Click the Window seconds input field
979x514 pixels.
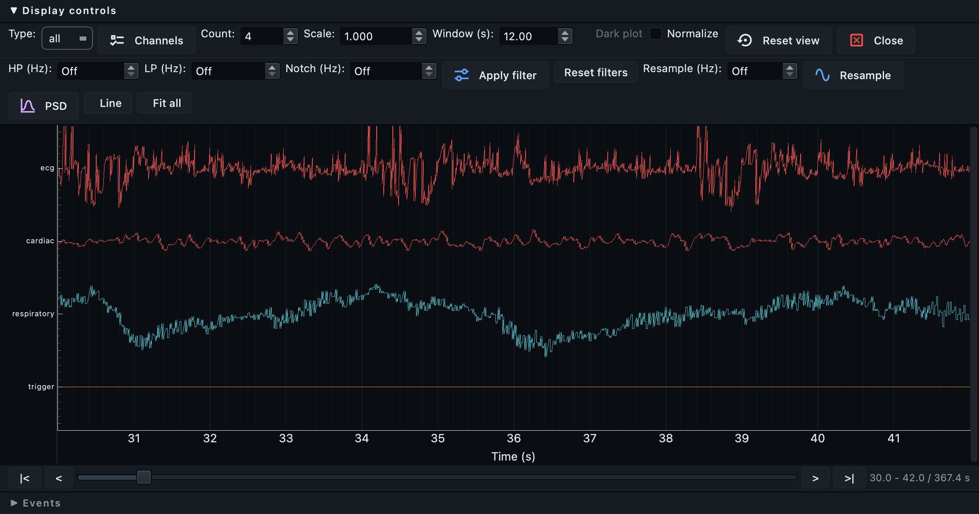click(x=528, y=36)
